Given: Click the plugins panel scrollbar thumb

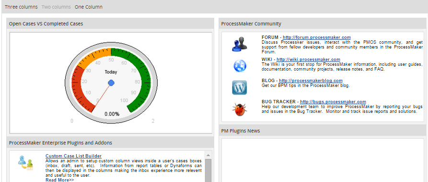Looking at the screenshot, I should click(x=208, y=170).
